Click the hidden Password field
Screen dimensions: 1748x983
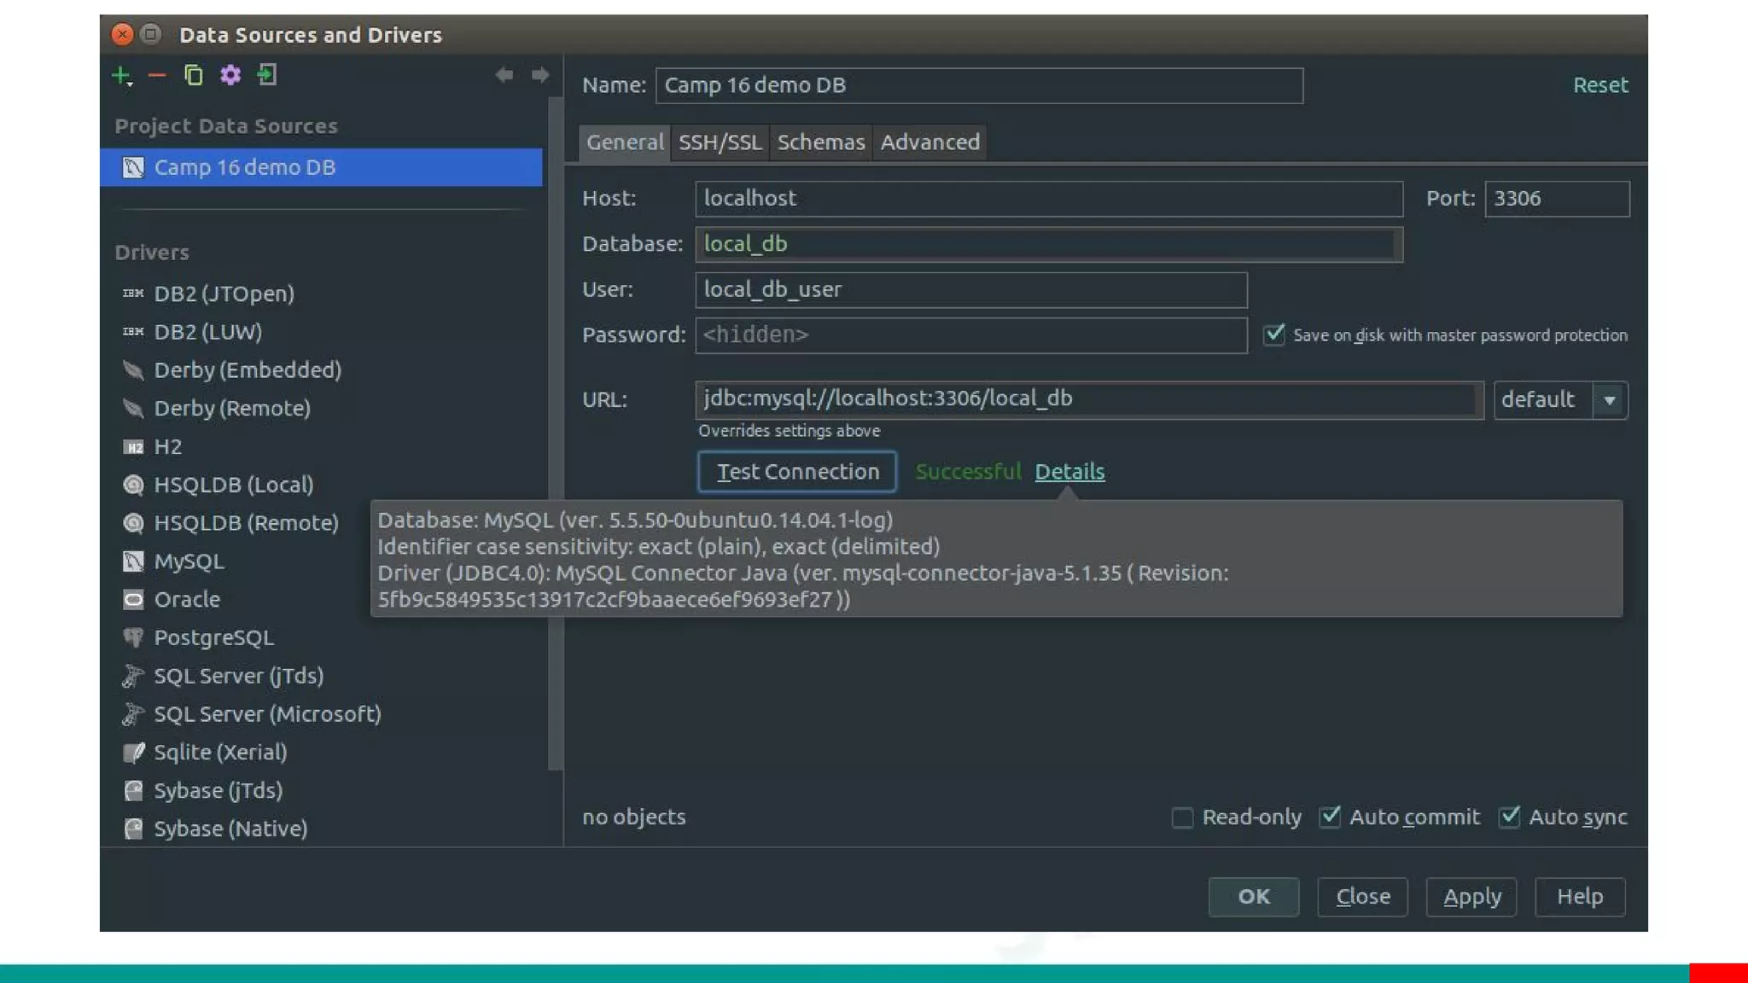click(x=971, y=335)
